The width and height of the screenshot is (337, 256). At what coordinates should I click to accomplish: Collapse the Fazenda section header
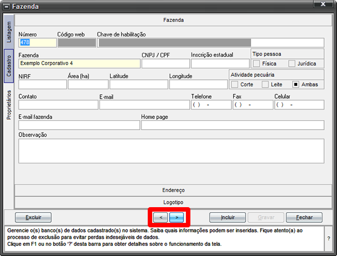(173, 20)
